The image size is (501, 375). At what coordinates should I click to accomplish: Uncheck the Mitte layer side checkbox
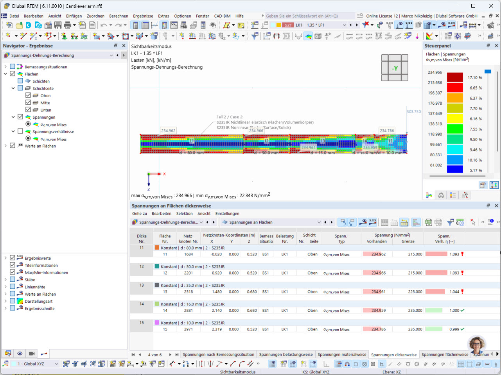pyautogui.click(x=28, y=102)
